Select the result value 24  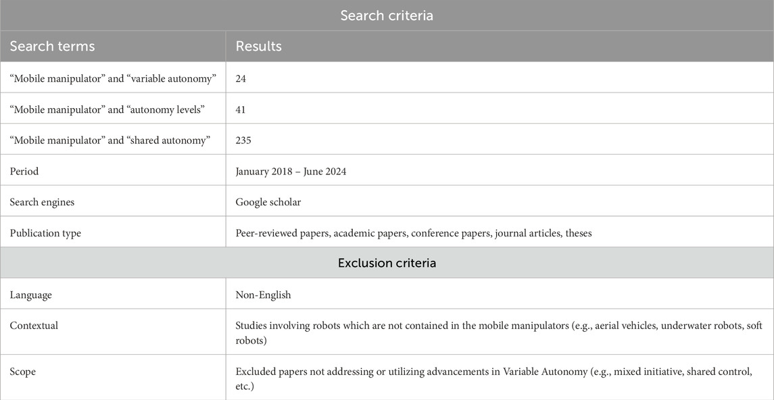(x=241, y=78)
